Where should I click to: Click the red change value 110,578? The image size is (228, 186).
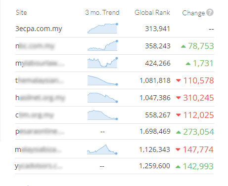[x=198, y=80]
